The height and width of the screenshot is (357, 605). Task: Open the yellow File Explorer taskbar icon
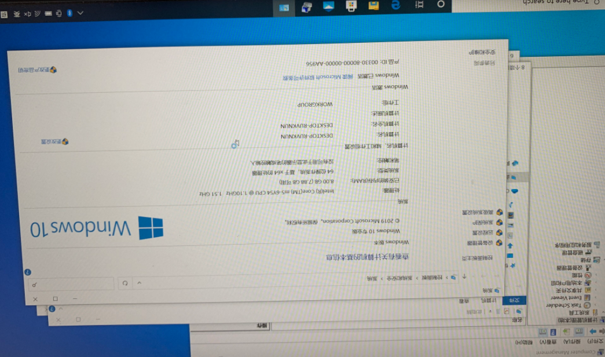(x=373, y=5)
